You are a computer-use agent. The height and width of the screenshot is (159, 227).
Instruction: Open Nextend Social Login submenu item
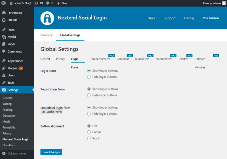pyautogui.click(x=16, y=139)
